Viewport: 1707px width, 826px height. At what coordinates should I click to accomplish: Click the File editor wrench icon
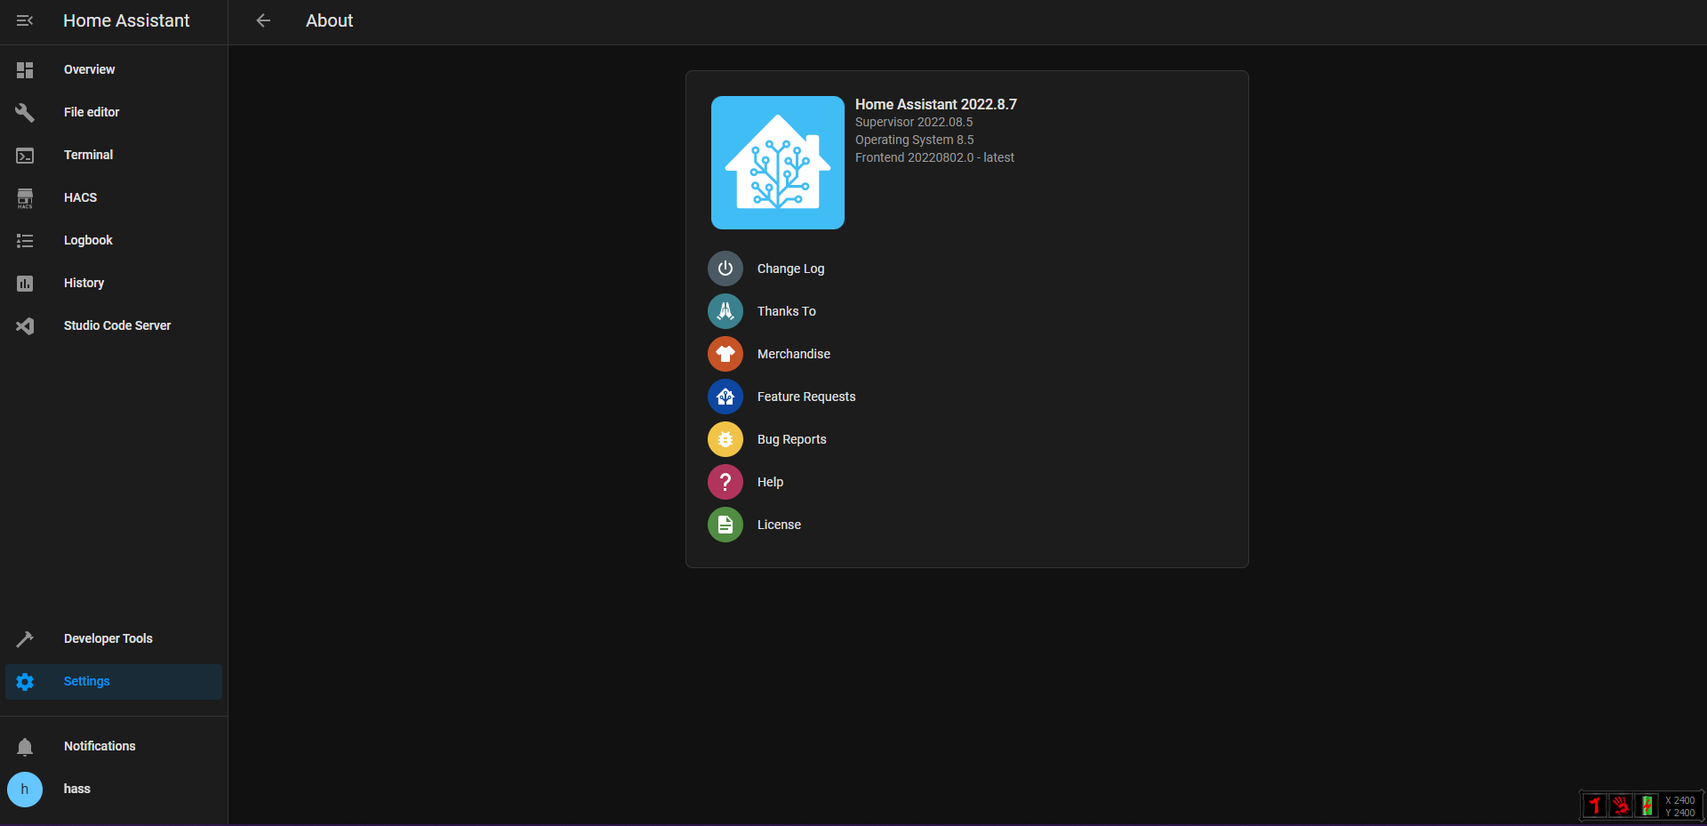[x=25, y=112]
